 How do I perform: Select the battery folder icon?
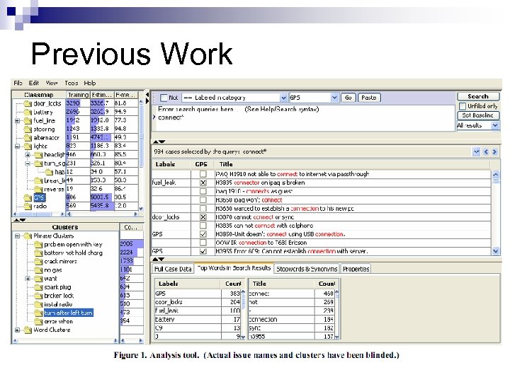tap(28, 112)
